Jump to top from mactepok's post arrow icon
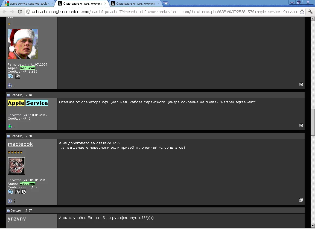The width and height of the screenshot is (315, 229). click(x=301, y=200)
